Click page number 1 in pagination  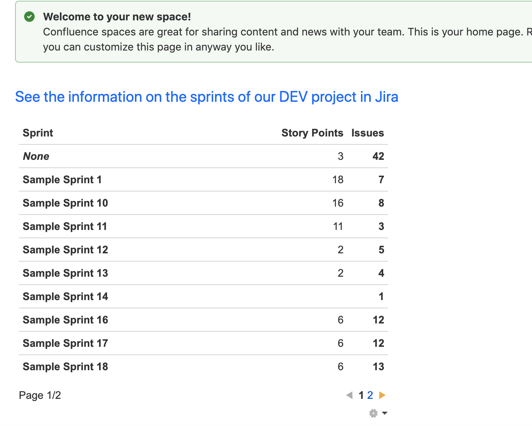361,395
